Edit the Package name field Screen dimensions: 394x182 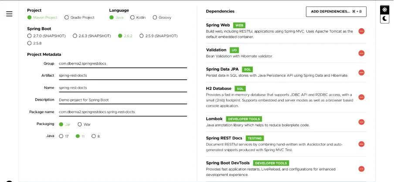(123, 112)
